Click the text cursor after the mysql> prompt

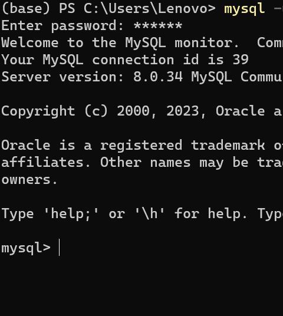60,247
